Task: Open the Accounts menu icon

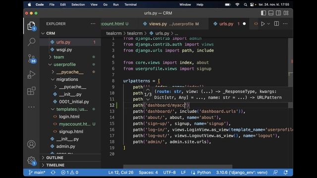Action: [31, 144]
